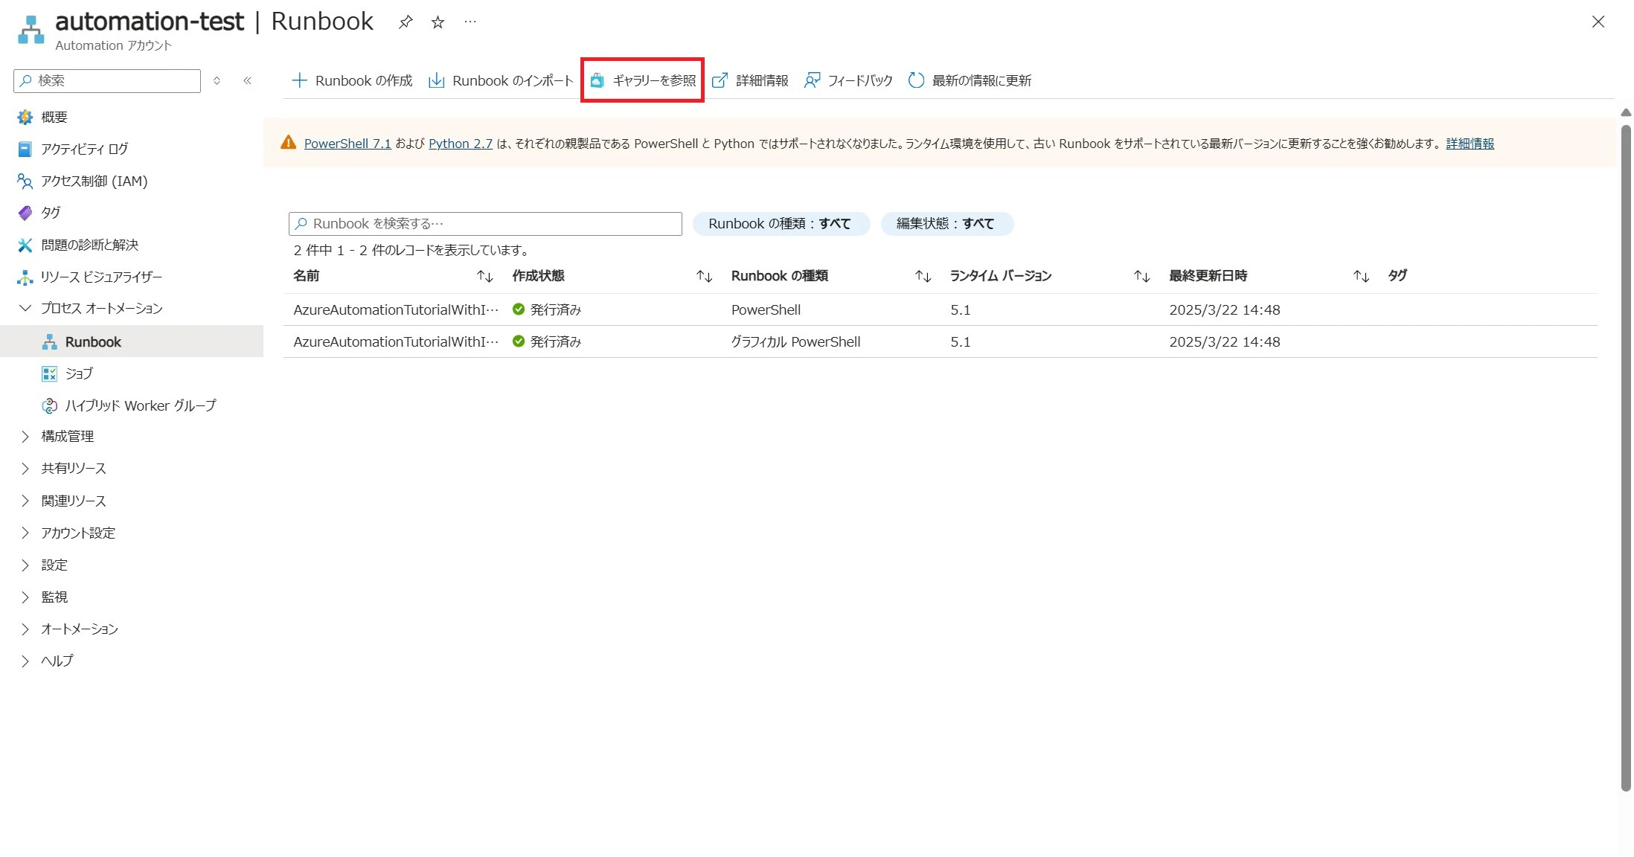
Task: Open the 編集状態 filter
Action: pos(947,224)
